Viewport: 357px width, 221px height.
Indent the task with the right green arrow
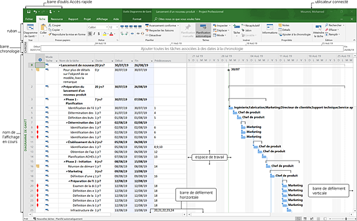[x=126, y=34]
